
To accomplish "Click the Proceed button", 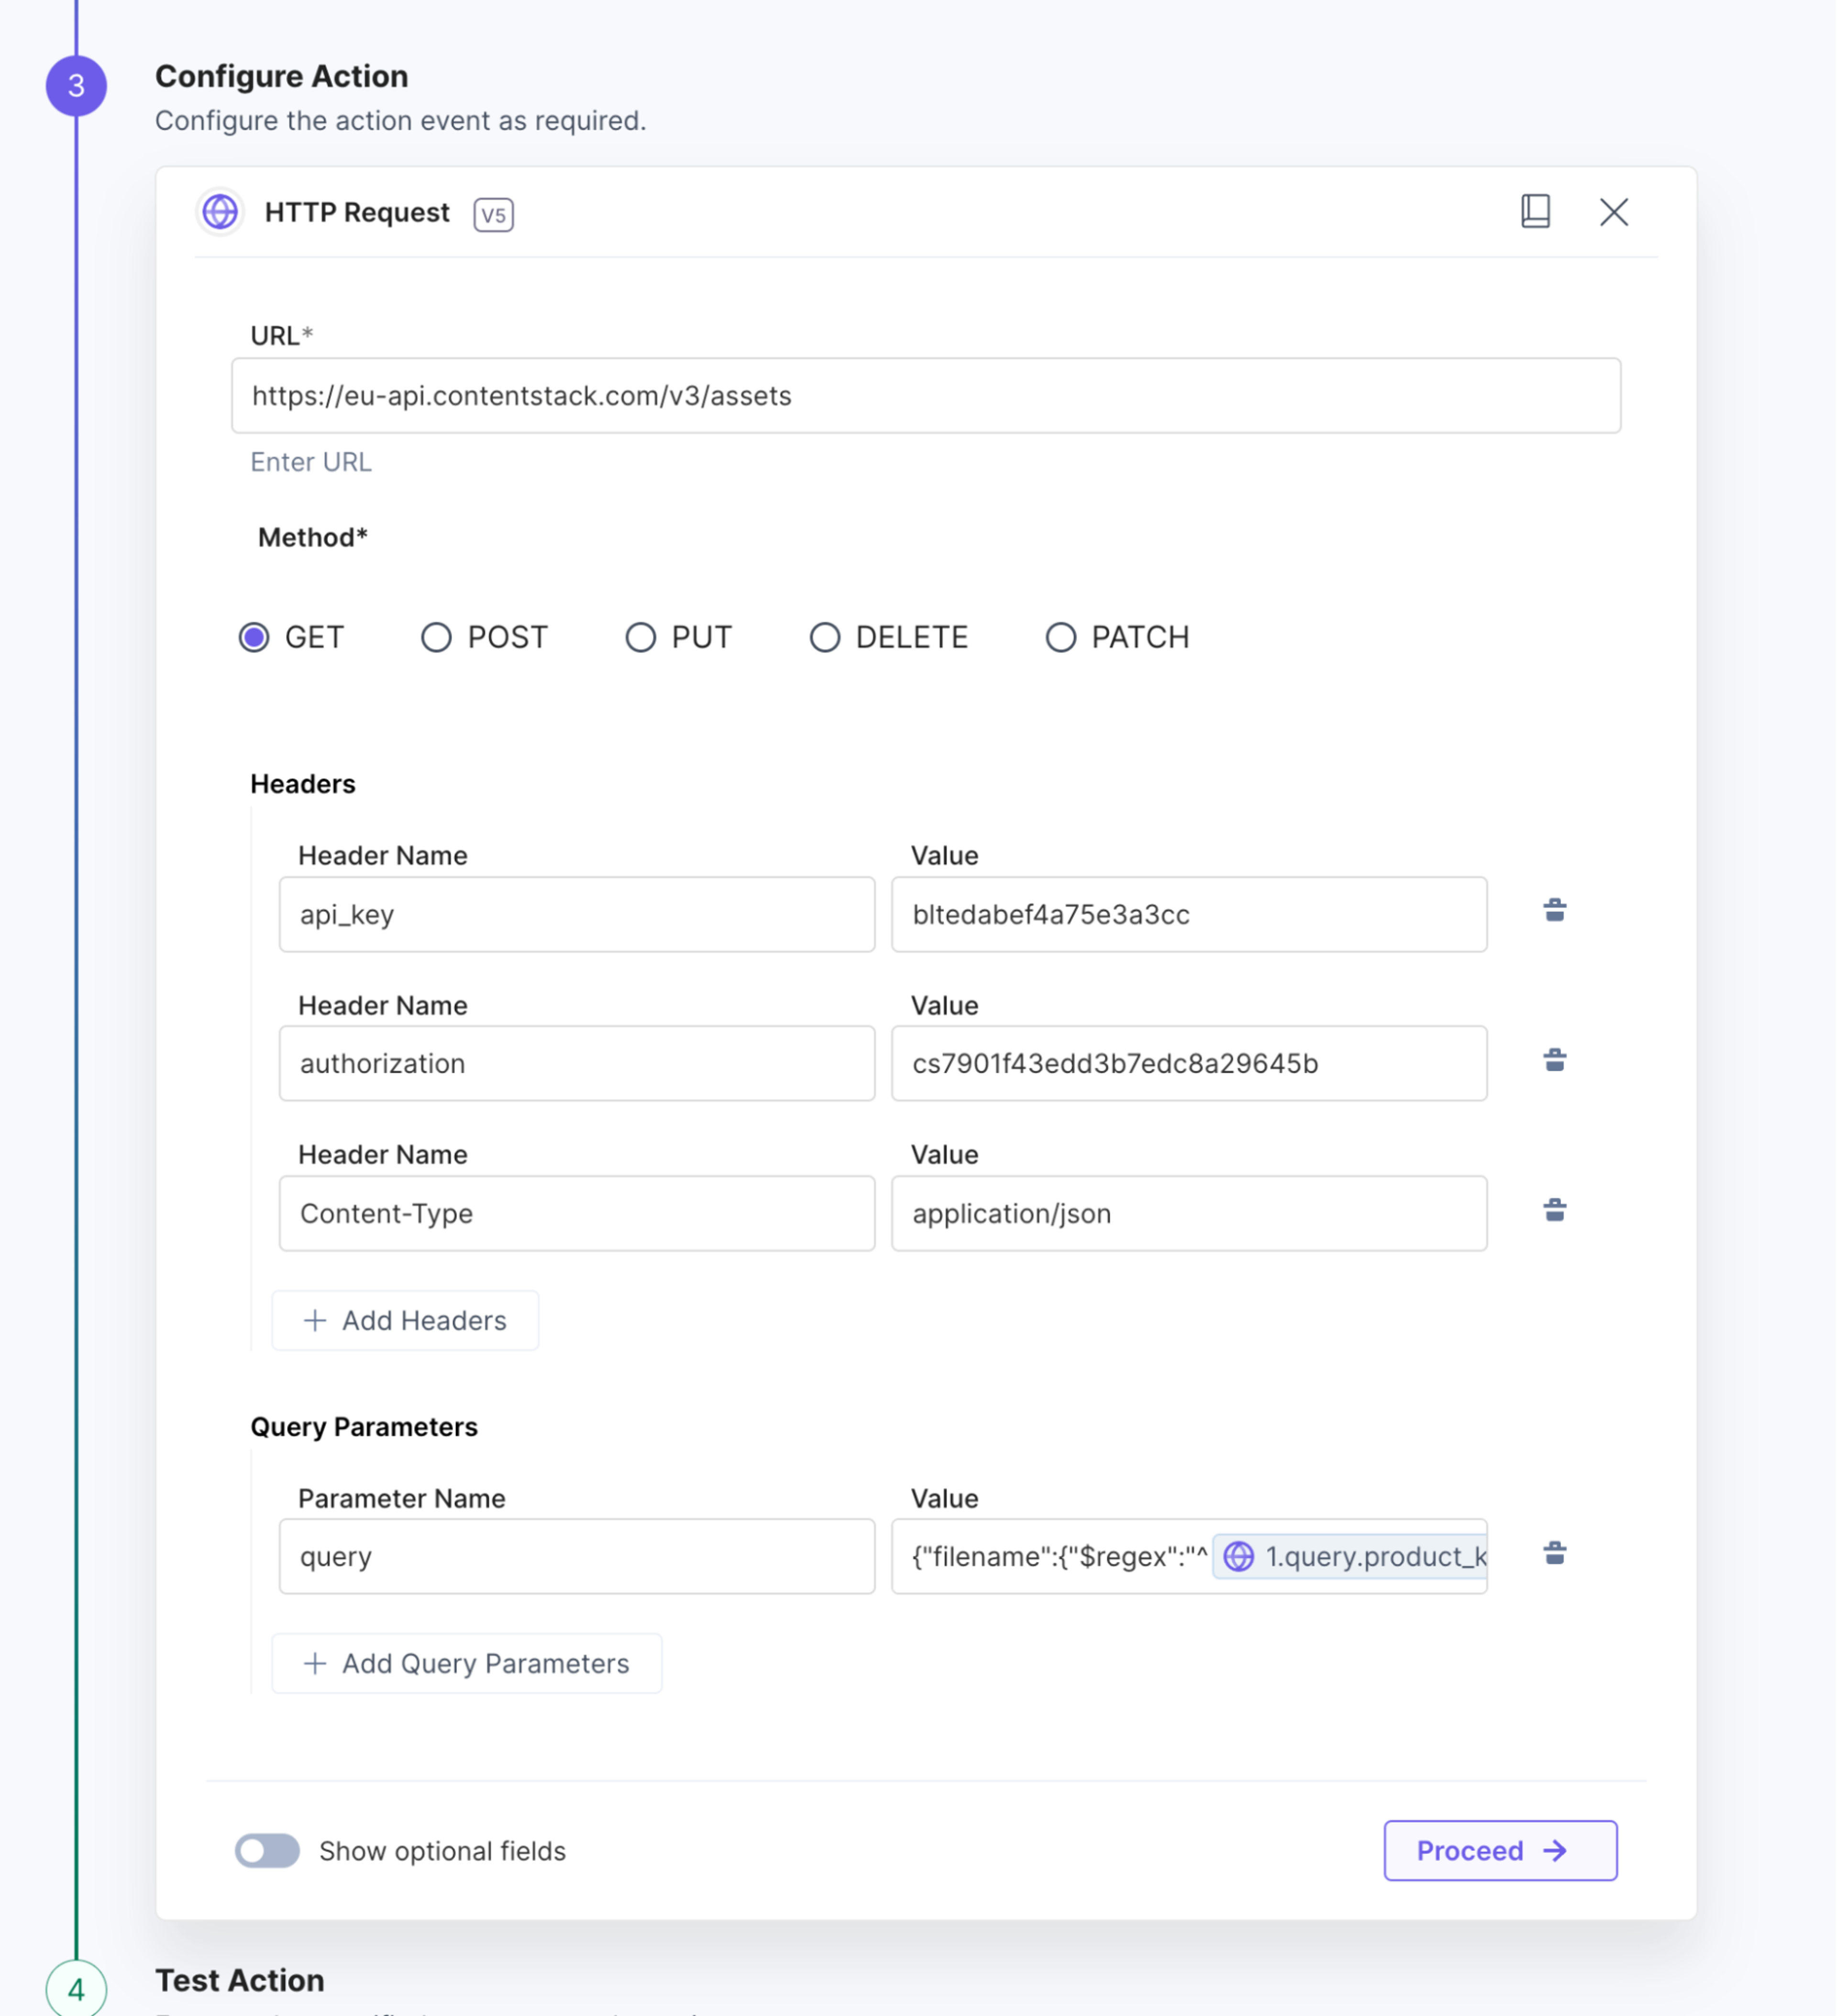I will tap(1500, 1850).
